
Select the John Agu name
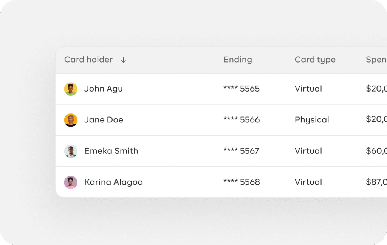pyautogui.click(x=103, y=89)
